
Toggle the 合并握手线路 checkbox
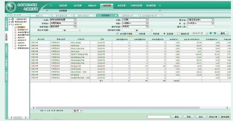[x=117, y=33]
